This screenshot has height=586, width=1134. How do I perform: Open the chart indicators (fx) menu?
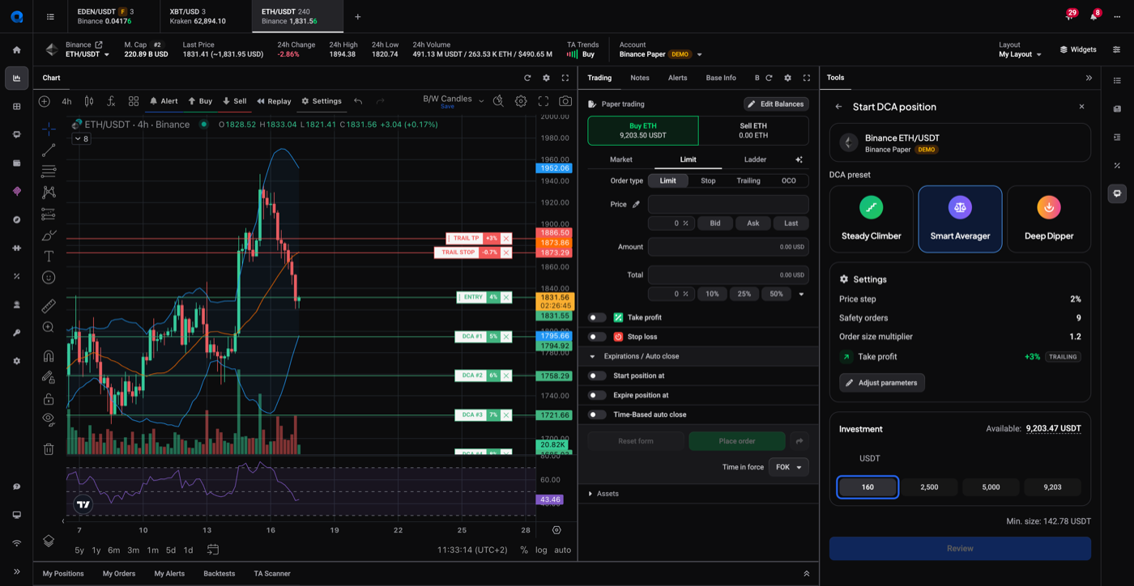(111, 101)
